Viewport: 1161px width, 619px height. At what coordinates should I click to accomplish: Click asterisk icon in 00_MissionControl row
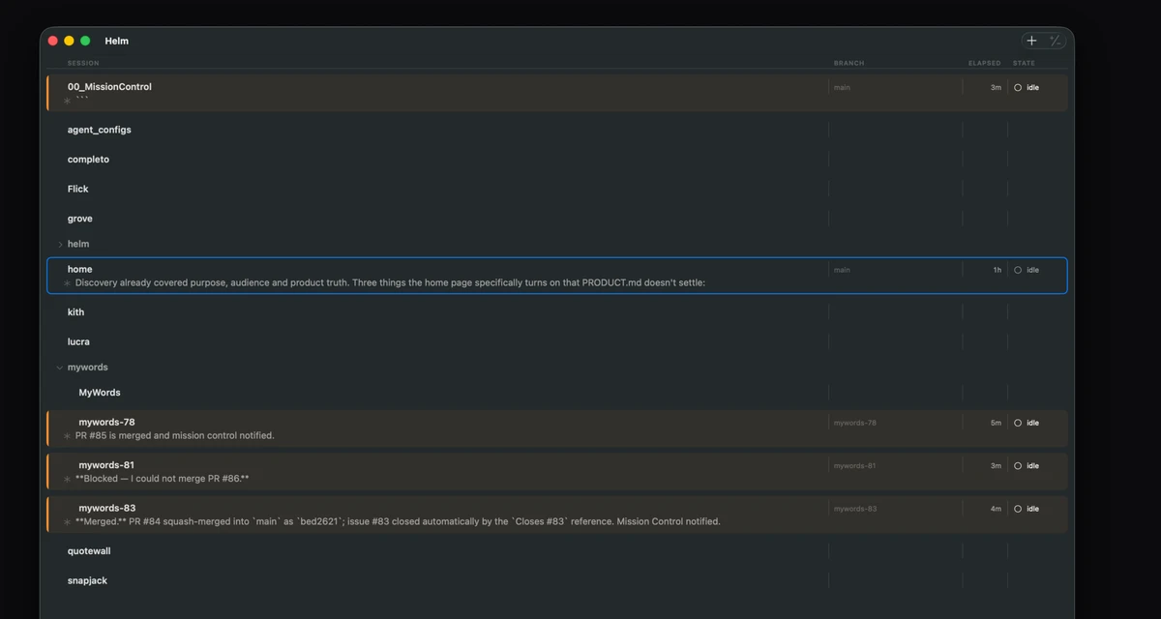[x=67, y=101]
